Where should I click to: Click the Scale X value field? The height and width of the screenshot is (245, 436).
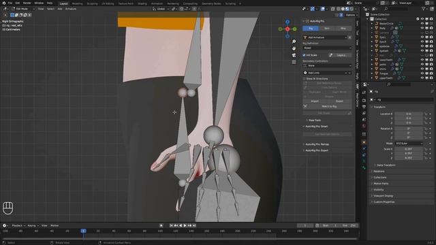(409, 149)
